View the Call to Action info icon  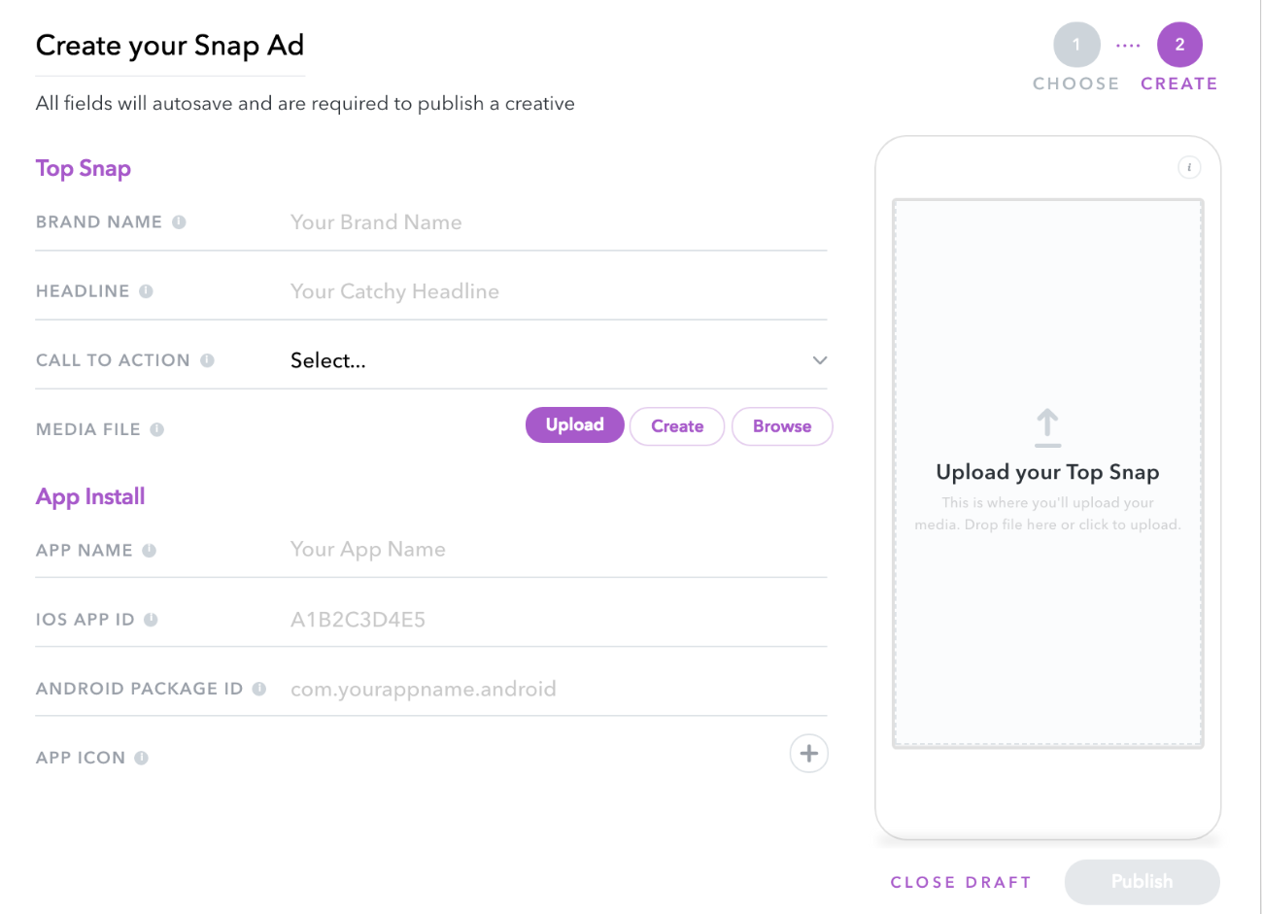[x=207, y=359]
